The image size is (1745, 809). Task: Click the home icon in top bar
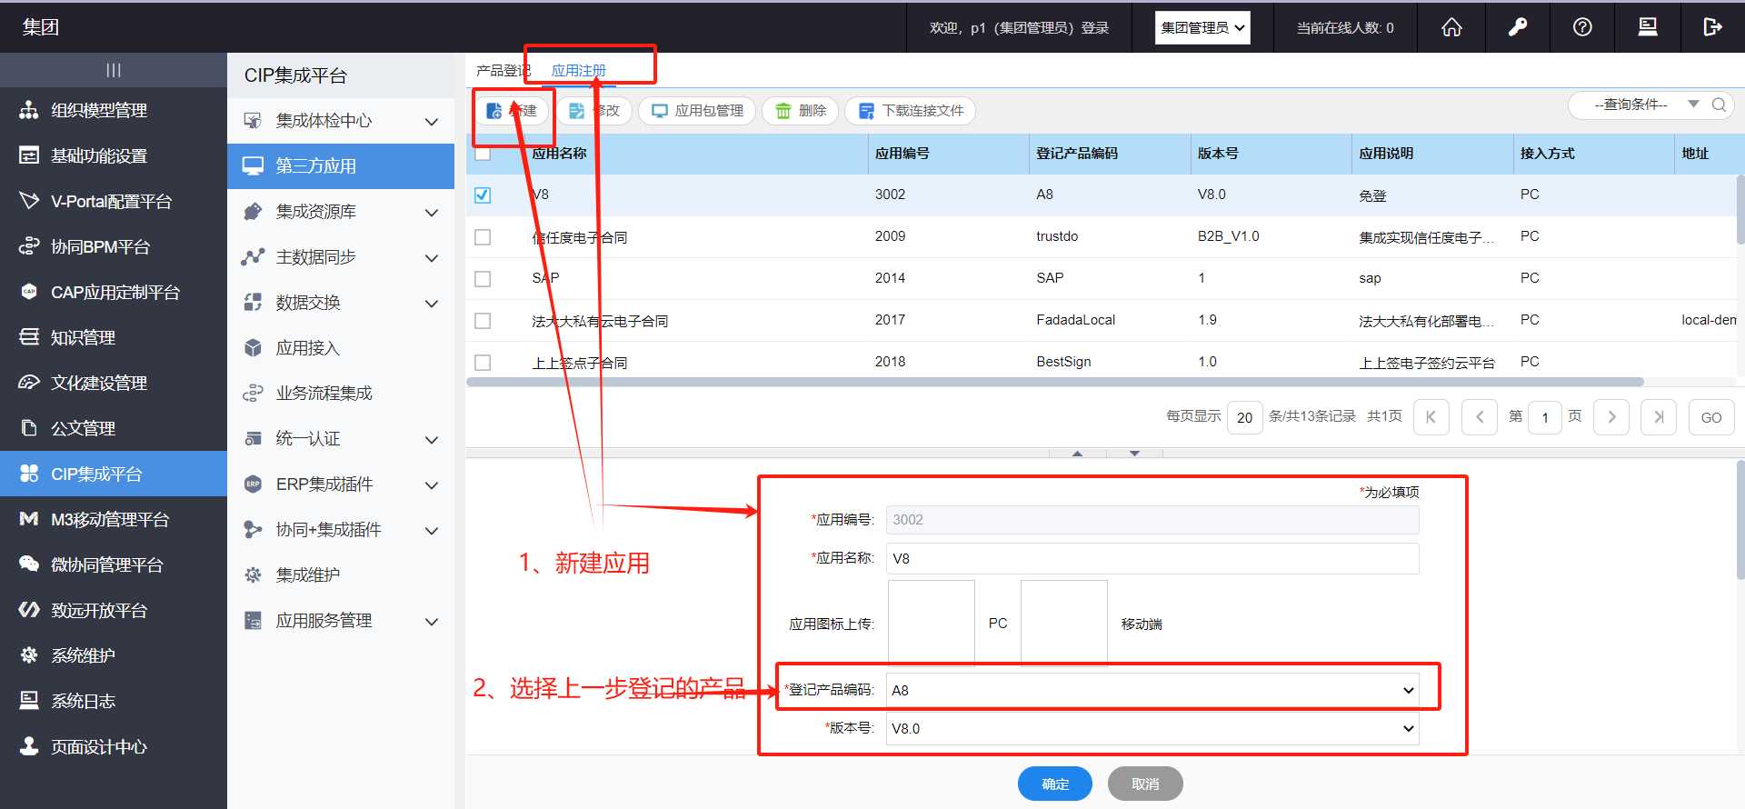pos(1451,27)
